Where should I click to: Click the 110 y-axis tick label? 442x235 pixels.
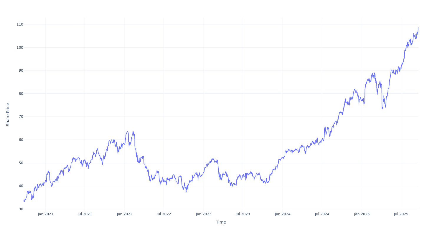point(20,24)
